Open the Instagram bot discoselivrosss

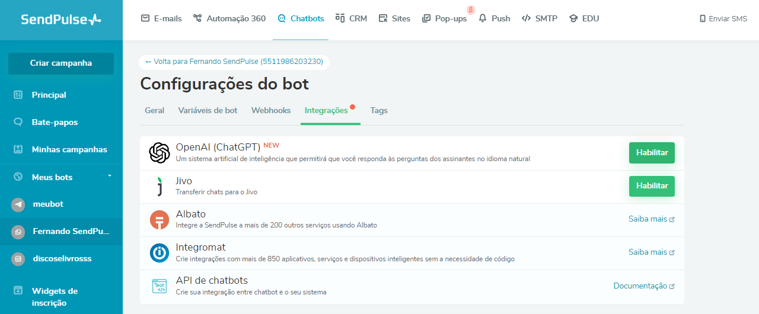coord(61,259)
